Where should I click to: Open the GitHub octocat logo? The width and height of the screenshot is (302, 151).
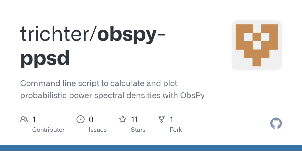pos(276,123)
